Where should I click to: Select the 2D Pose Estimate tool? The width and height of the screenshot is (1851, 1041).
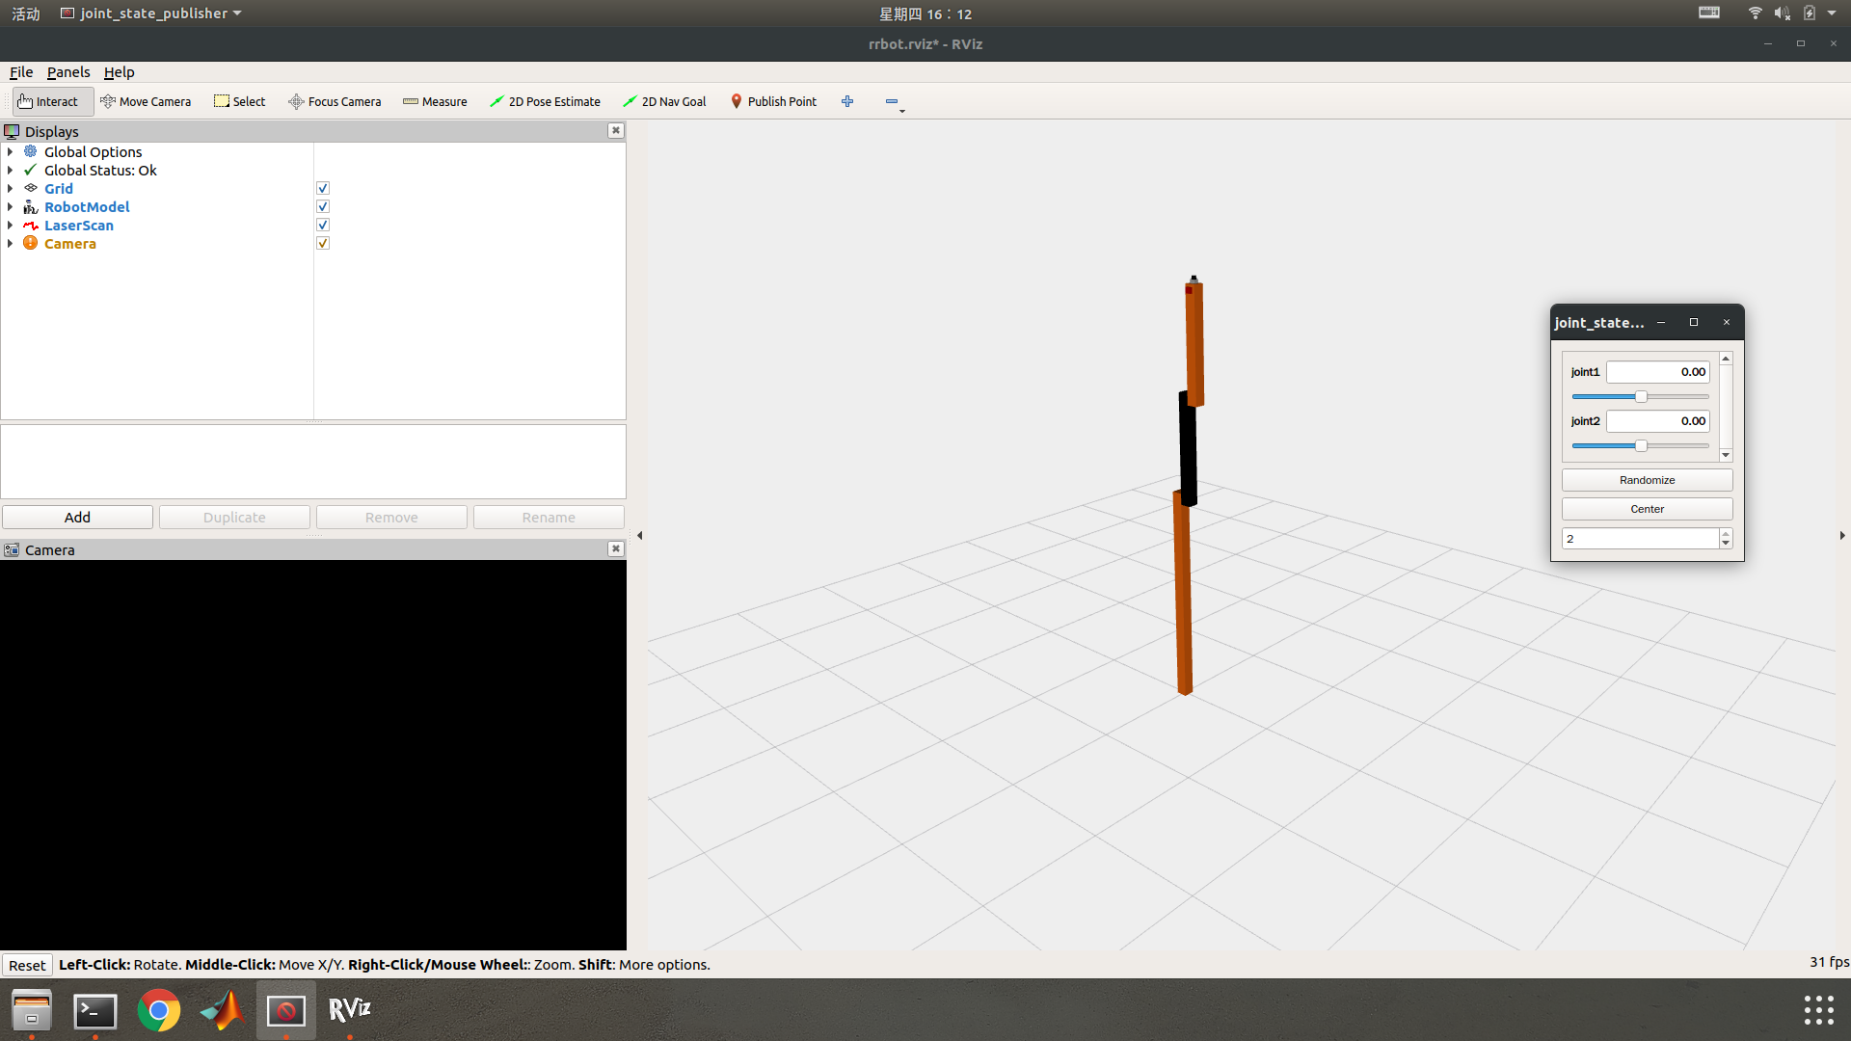click(x=545, y=101)
